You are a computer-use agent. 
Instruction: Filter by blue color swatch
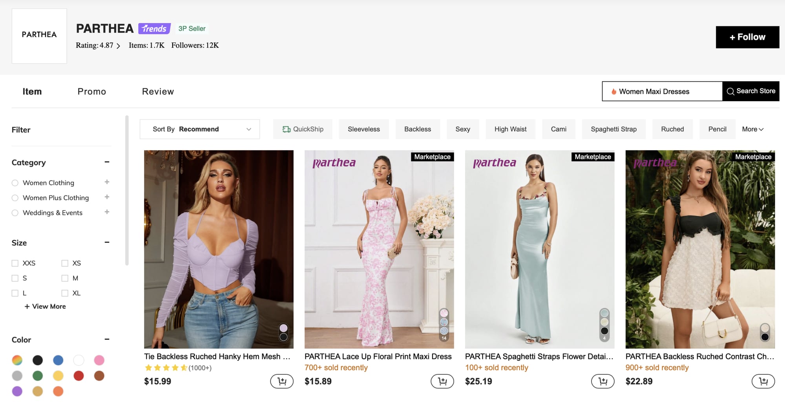tap(58, 360)
